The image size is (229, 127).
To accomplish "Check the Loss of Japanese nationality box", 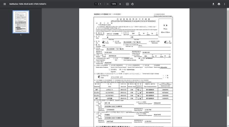I will [122, 58].
